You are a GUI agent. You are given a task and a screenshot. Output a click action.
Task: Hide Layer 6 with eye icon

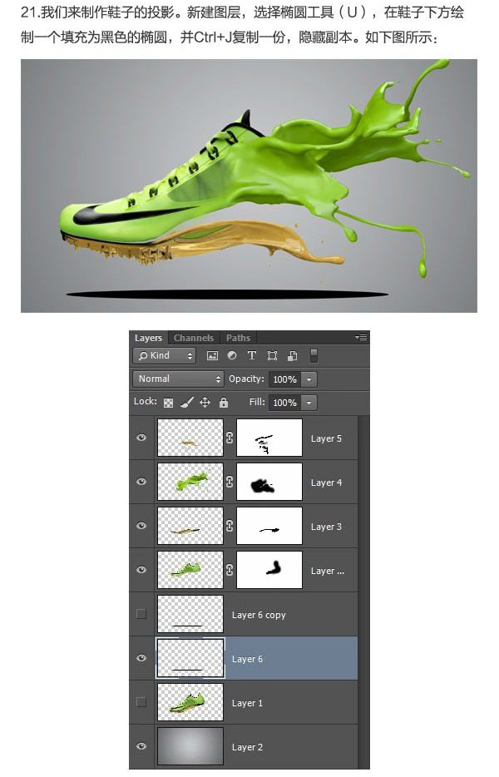[141, 658]
